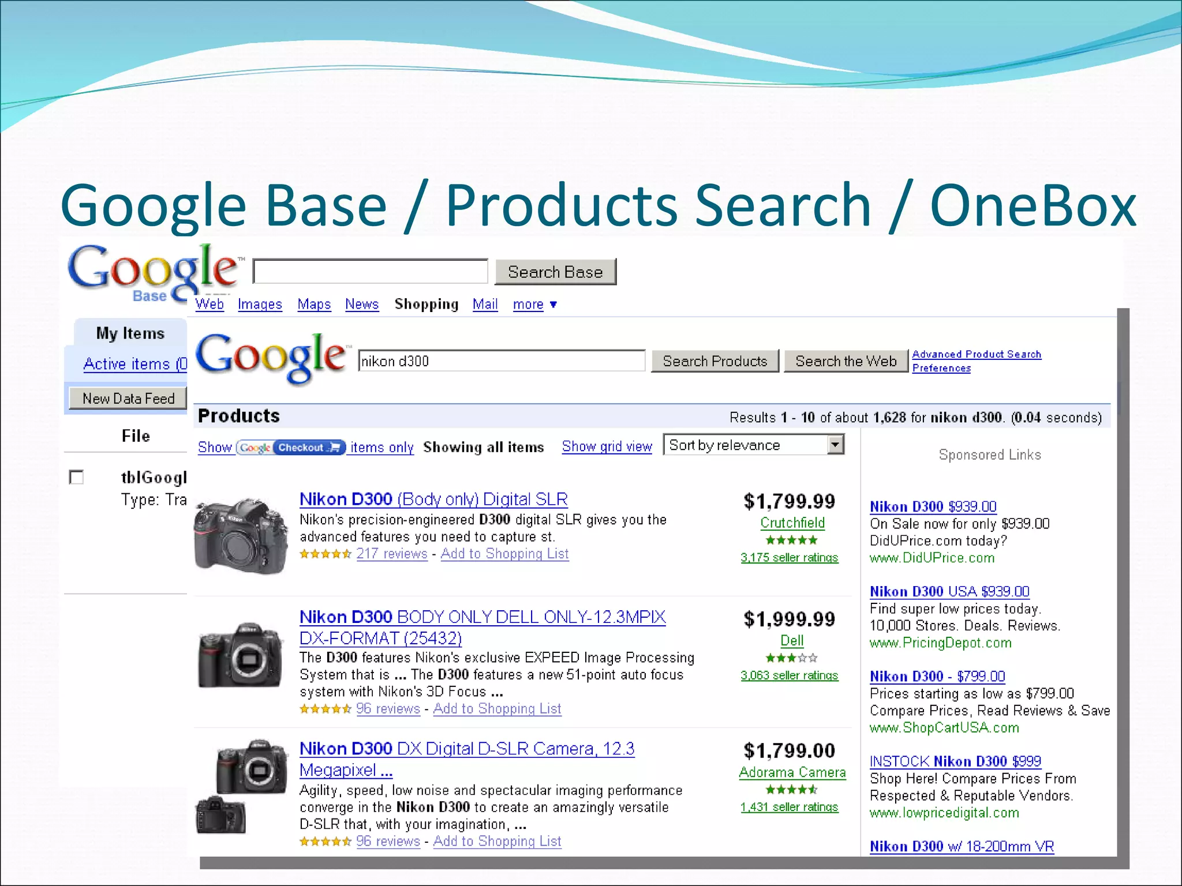Open Active items link
1182x886 pixels.
coord(135,364)
